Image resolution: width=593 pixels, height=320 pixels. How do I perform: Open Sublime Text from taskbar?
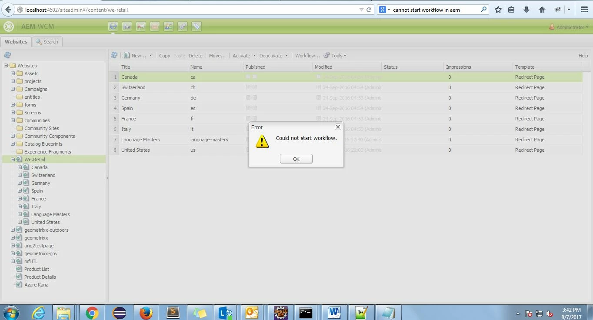(173, 313)
